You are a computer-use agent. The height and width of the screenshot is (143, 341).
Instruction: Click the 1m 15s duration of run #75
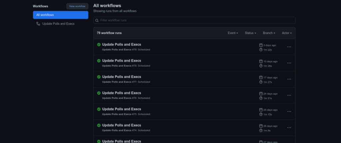click(267, 114)
